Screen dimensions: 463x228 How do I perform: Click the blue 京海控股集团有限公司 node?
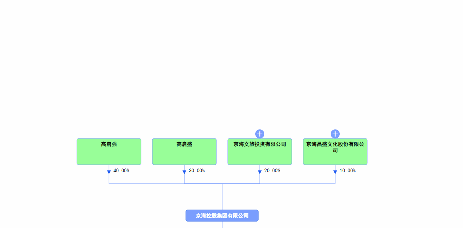[222, 216]
